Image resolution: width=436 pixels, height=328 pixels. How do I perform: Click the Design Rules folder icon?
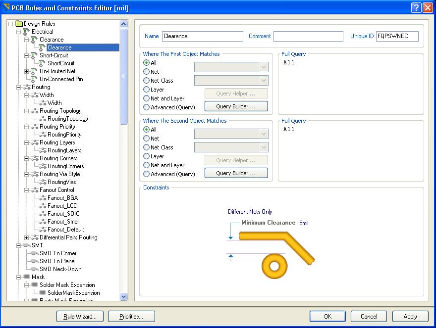coord(19,24)
